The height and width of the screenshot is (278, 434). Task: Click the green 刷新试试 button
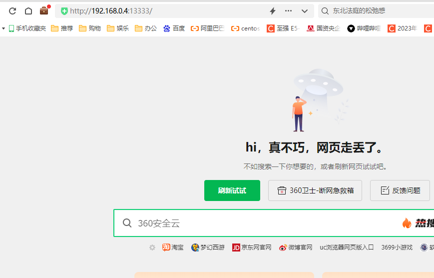(x=232, y=190)
